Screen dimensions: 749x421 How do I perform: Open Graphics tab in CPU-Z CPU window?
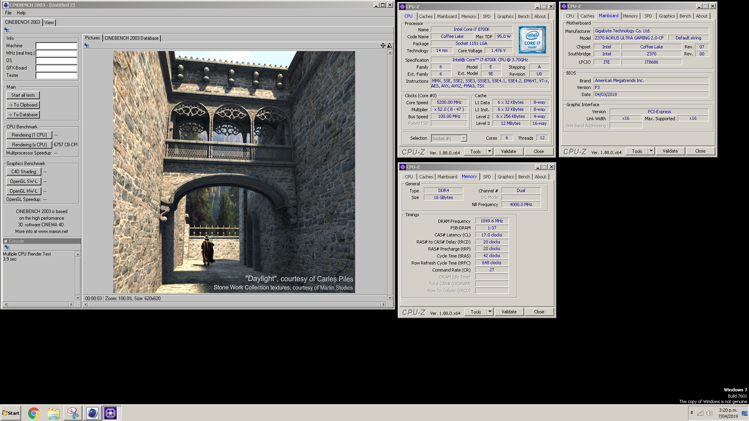(505, 16)
